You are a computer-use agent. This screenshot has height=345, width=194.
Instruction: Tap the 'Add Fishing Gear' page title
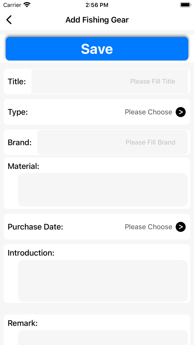tap(97, 20)
